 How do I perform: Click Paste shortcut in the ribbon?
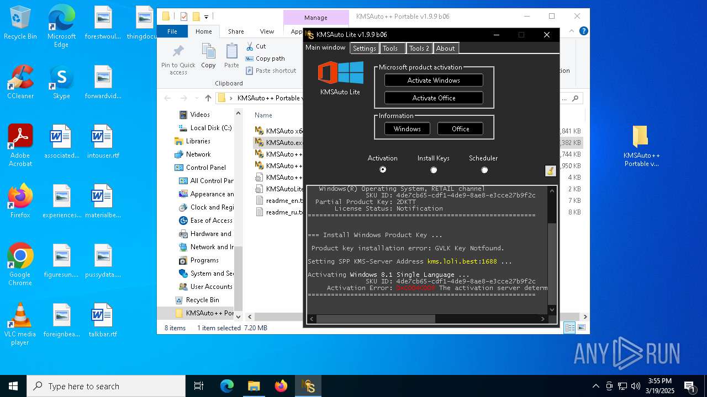tap(271, 71)
